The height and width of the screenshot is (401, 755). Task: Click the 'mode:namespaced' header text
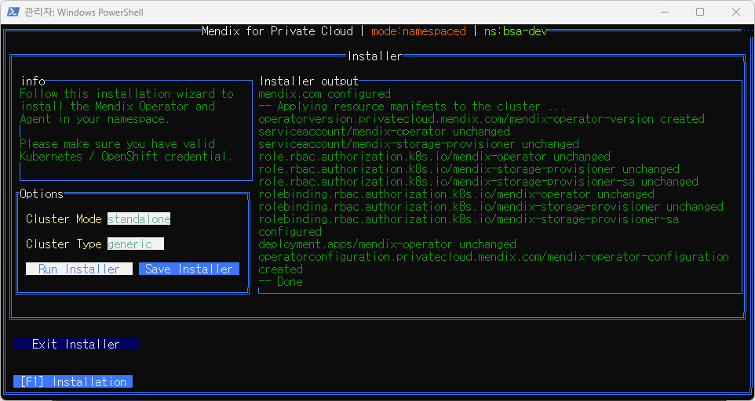tap(418, 31)
